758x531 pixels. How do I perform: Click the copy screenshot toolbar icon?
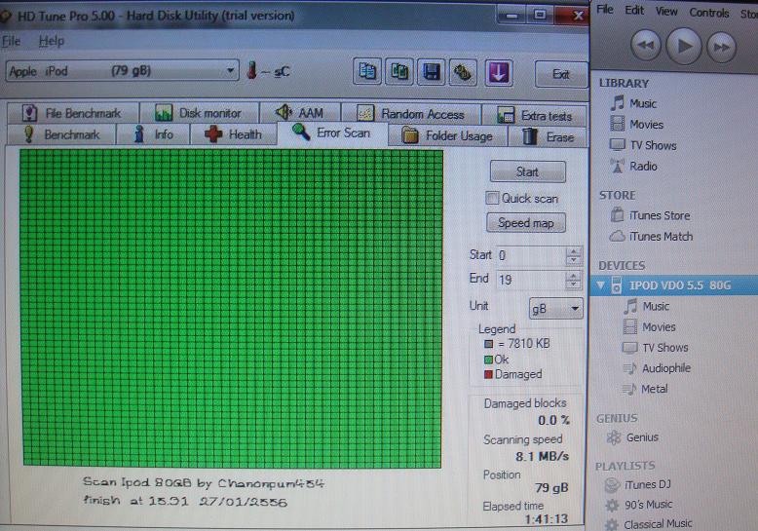pyautogui.click(x=399, y=72)
